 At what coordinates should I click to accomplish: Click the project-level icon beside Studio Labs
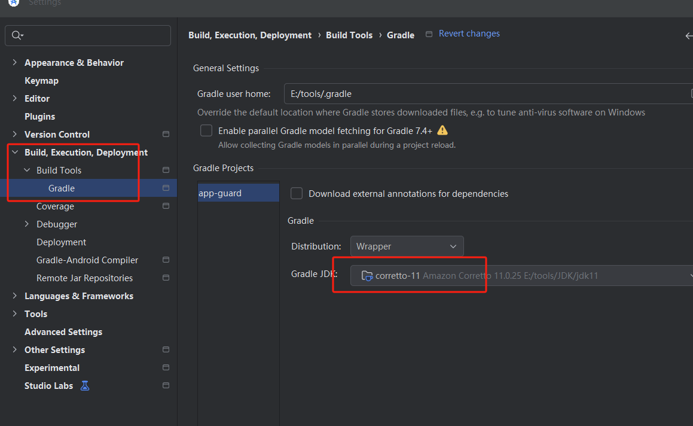tap(166, 385)
